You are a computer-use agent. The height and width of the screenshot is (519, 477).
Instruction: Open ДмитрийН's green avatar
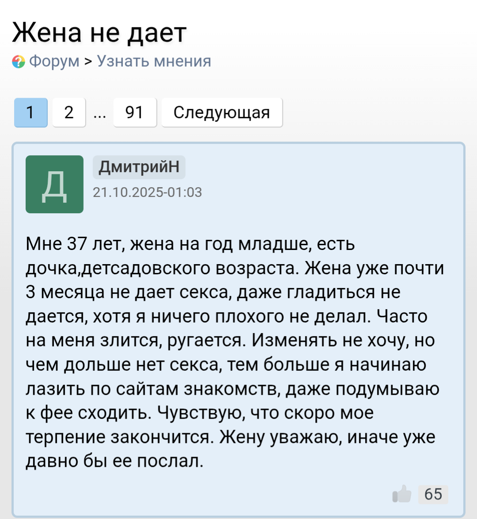54,184
